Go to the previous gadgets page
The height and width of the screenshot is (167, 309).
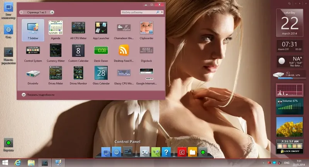point(21,12)
